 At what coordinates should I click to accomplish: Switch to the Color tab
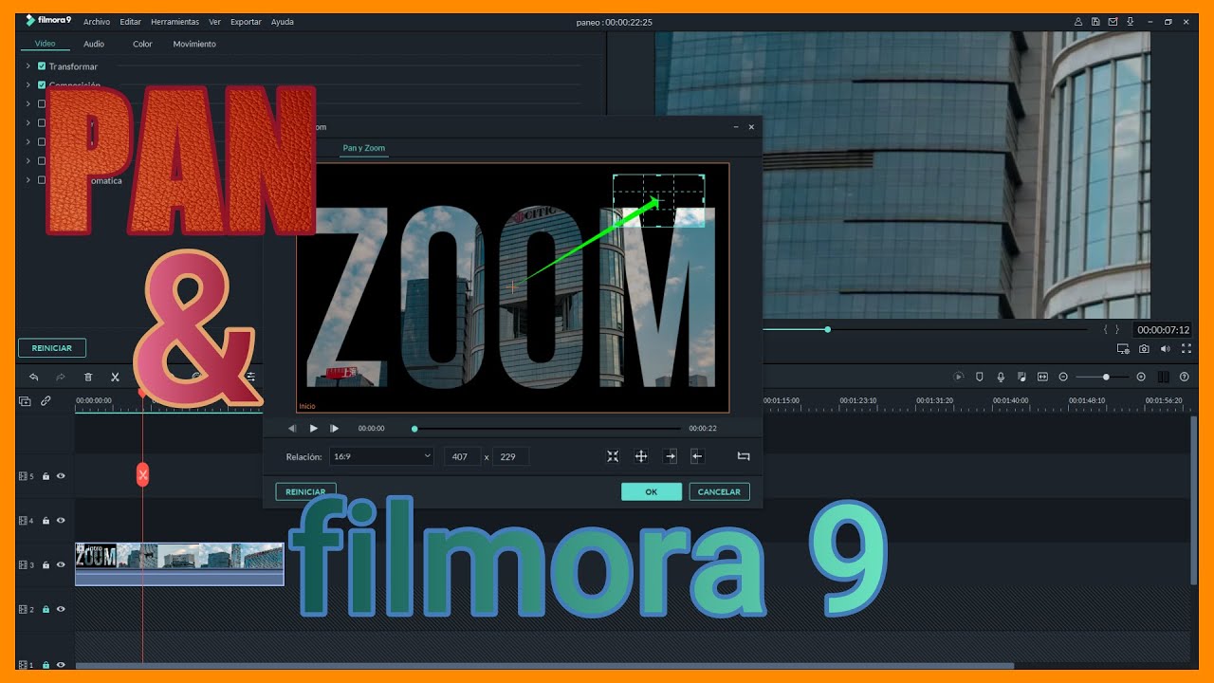[x=142, y=44]
